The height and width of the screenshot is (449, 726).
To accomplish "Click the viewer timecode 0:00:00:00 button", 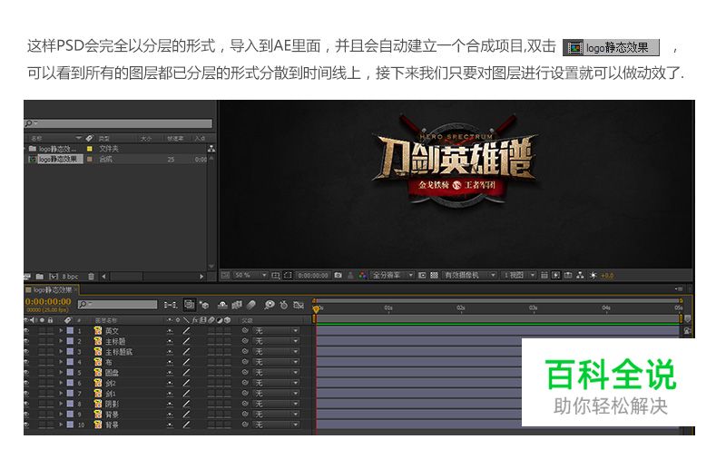I will point(313,276).
